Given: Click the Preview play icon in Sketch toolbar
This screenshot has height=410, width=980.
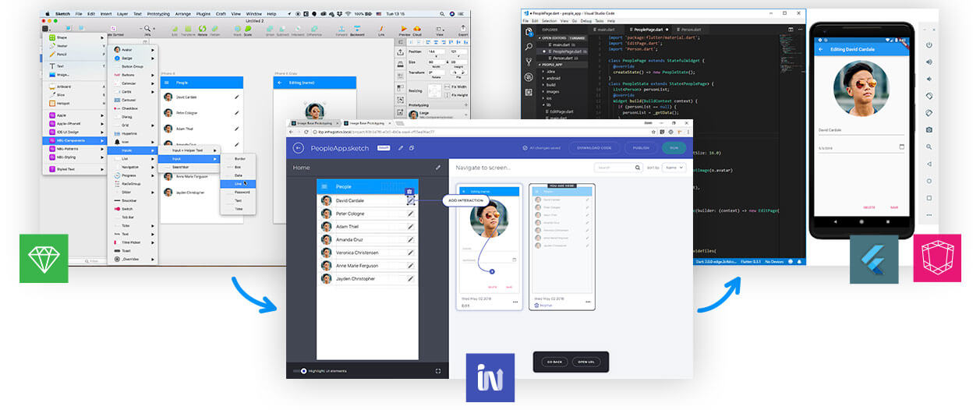Looking at the screenshot, I should [x=404, y=29].
